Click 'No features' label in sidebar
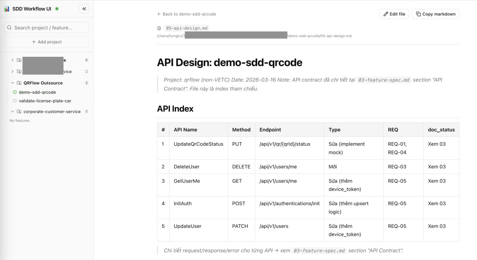The height and width of the screenshot is (260, 477). click(x=20, y=121)
